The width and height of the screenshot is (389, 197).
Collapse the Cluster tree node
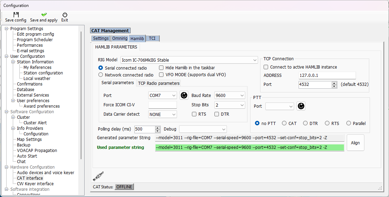pos(13,117)
